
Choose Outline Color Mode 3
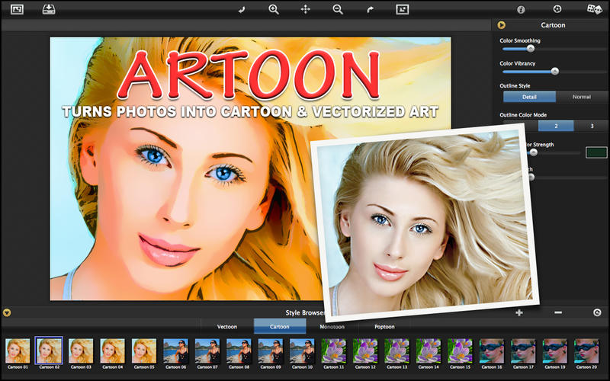592,126
